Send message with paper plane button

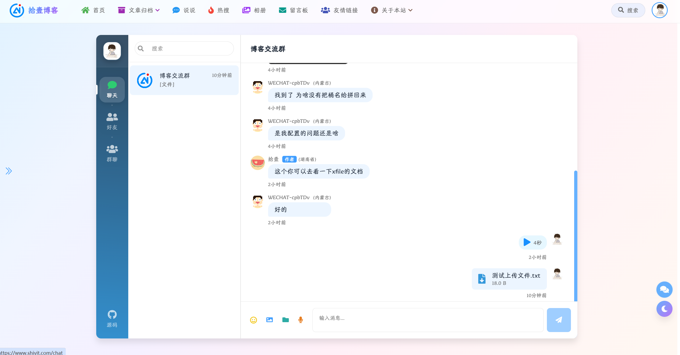[559, 320]
